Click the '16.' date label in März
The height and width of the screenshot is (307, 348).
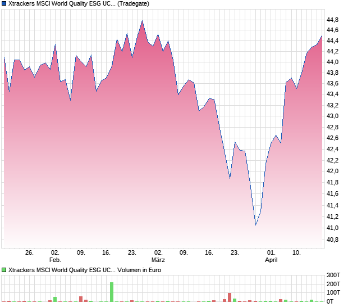(209, 253)
